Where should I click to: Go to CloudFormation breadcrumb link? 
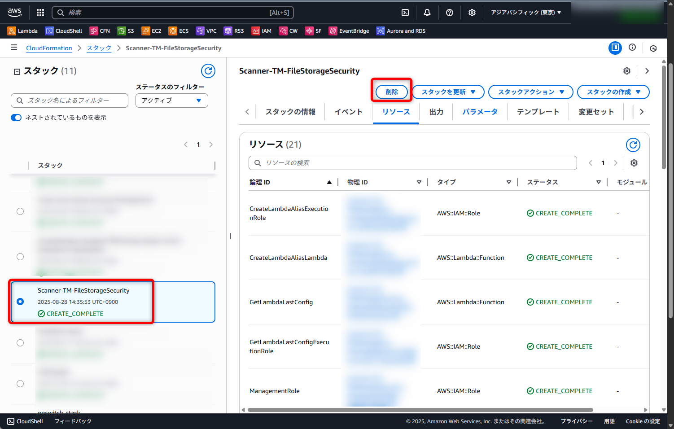point(49,48)
